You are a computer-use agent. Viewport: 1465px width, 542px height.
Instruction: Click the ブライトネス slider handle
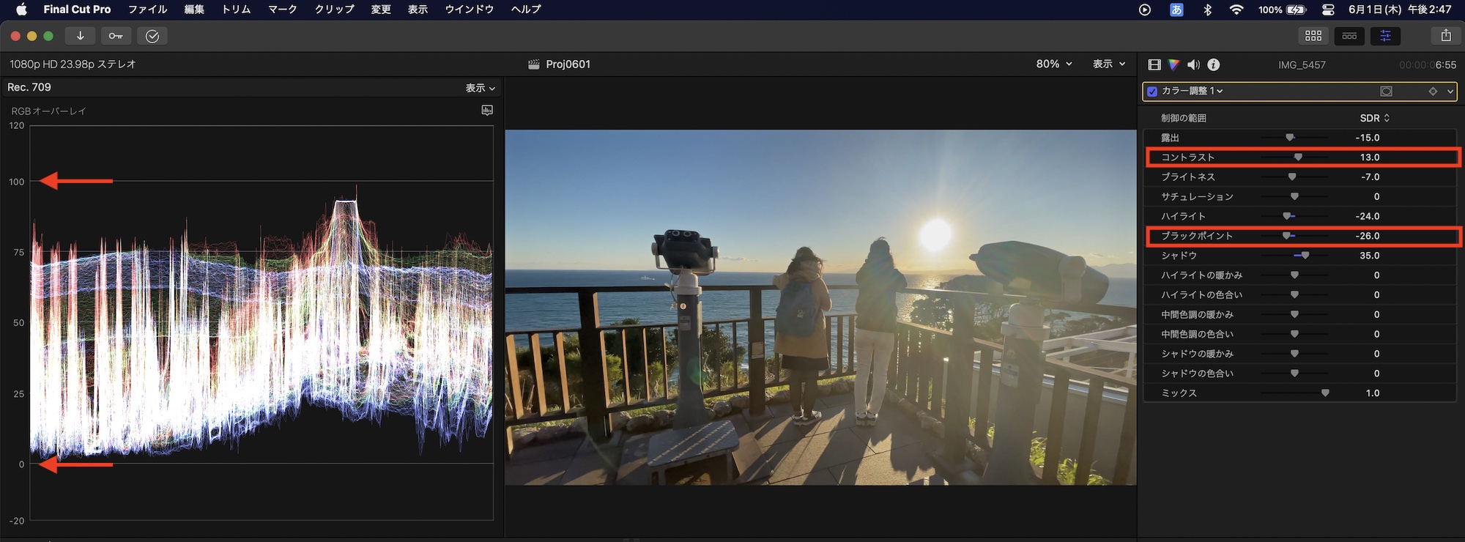click(x=1292, y=177)
